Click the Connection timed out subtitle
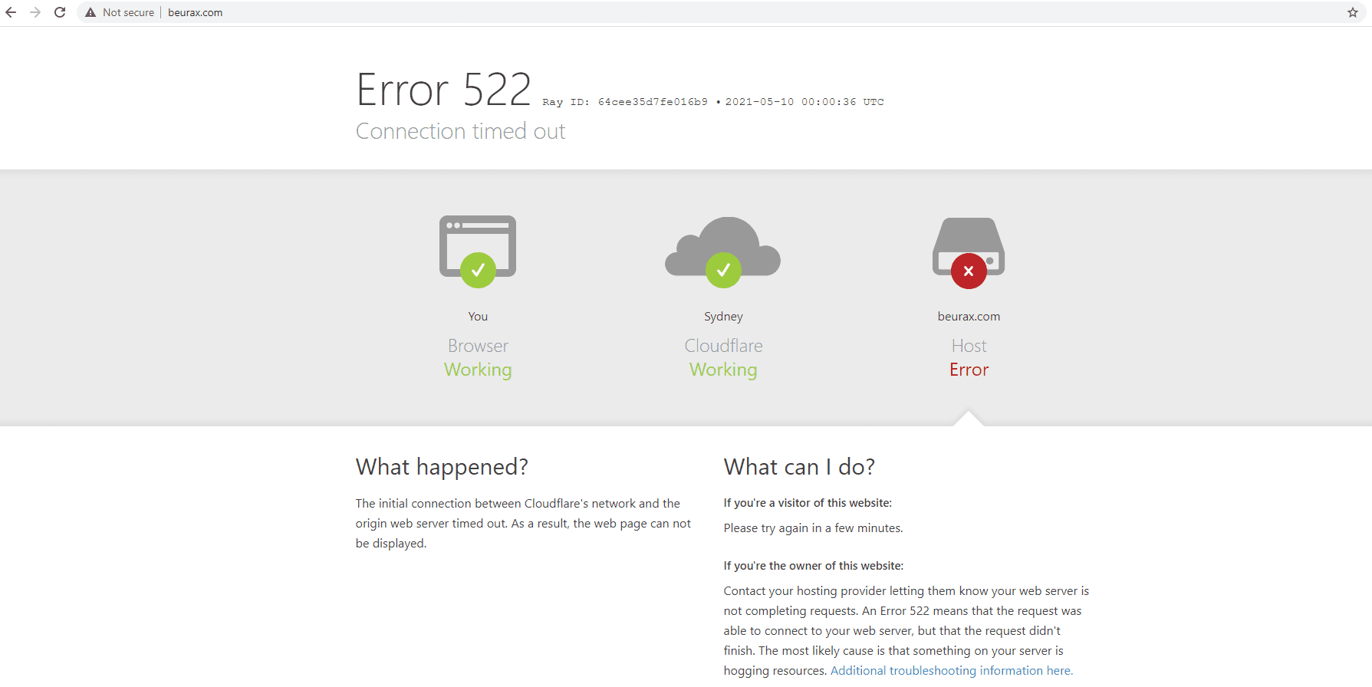The width and height of the screenshot is (1372, 687). pyautogui.click(x=460, y=131)
